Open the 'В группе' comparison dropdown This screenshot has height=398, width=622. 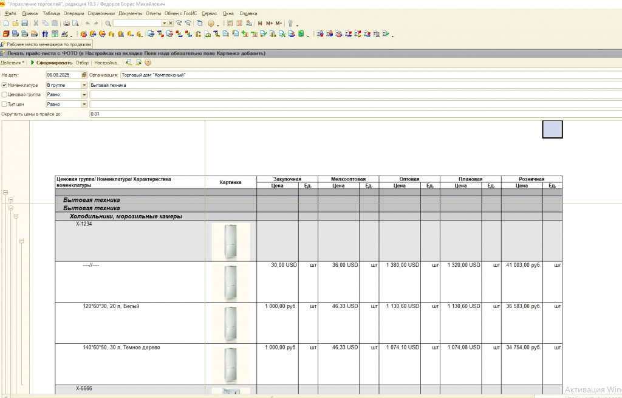click(x=84, y=85)
